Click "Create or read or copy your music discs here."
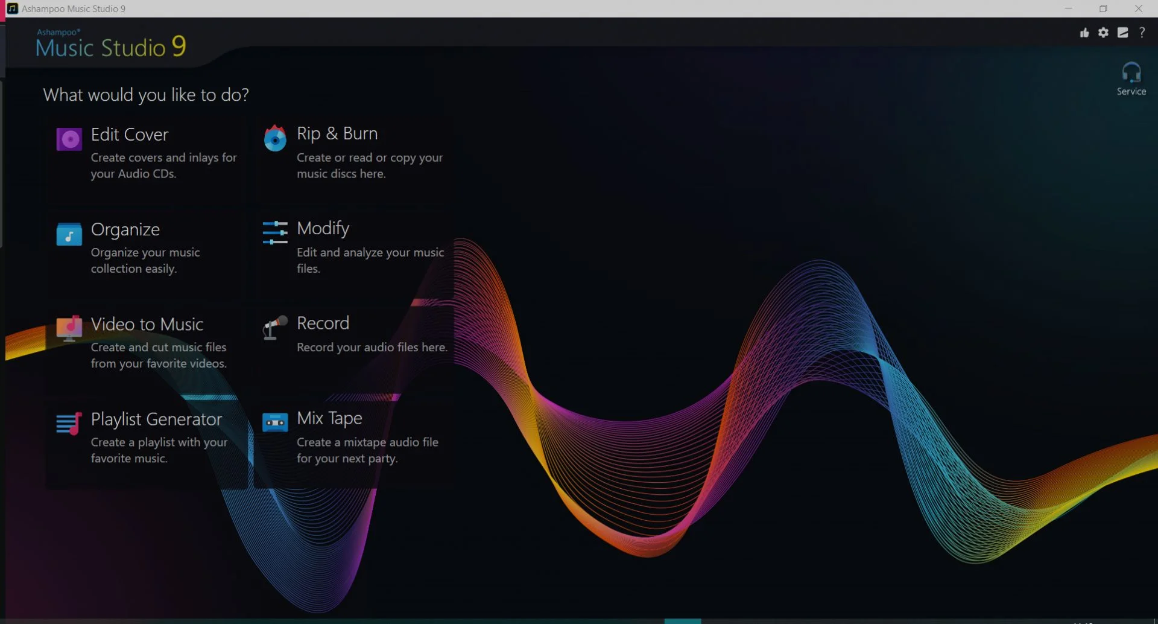This screenshot has width=1158, height=624. coord(370,165)
